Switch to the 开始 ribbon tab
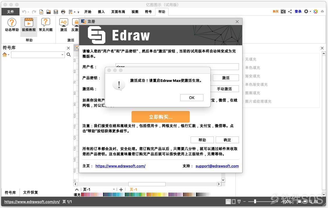This screenshot has height=208, width=328. tap(88, 12)
